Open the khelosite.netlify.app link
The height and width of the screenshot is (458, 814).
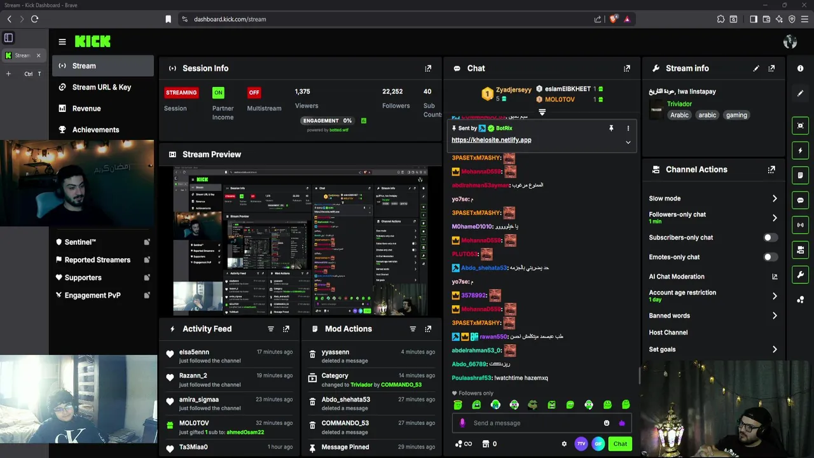pyautogui.click(x=491, y=140)
